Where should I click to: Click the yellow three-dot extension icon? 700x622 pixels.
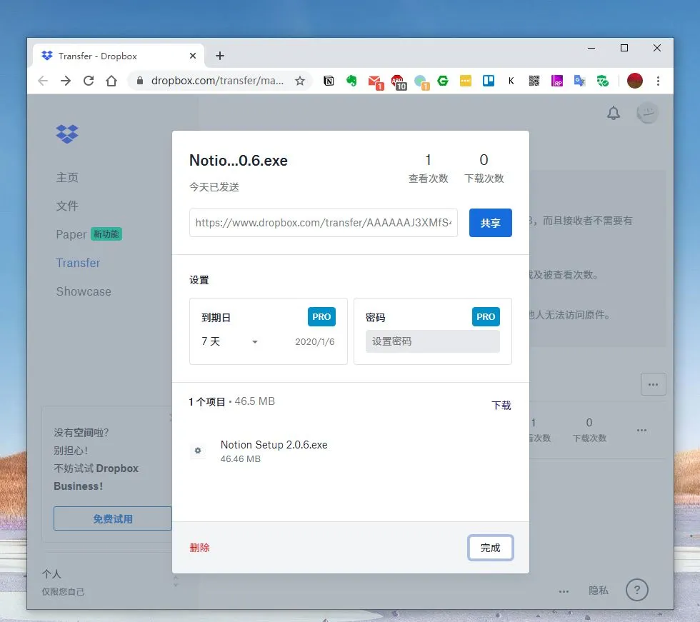click(466, 81)
